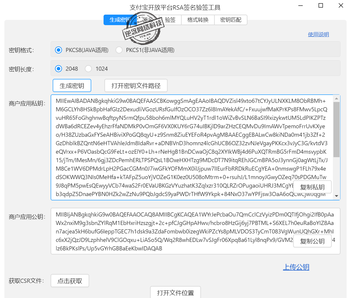Click the 支付宝开放平台RSA签名验签工具 window title
The height and width of the screenshot is (298, 351).
pos(175,7)
